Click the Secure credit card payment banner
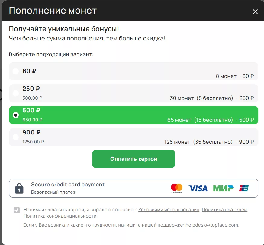This screenshot has height=245, width=264. click(x=134, y=188)
